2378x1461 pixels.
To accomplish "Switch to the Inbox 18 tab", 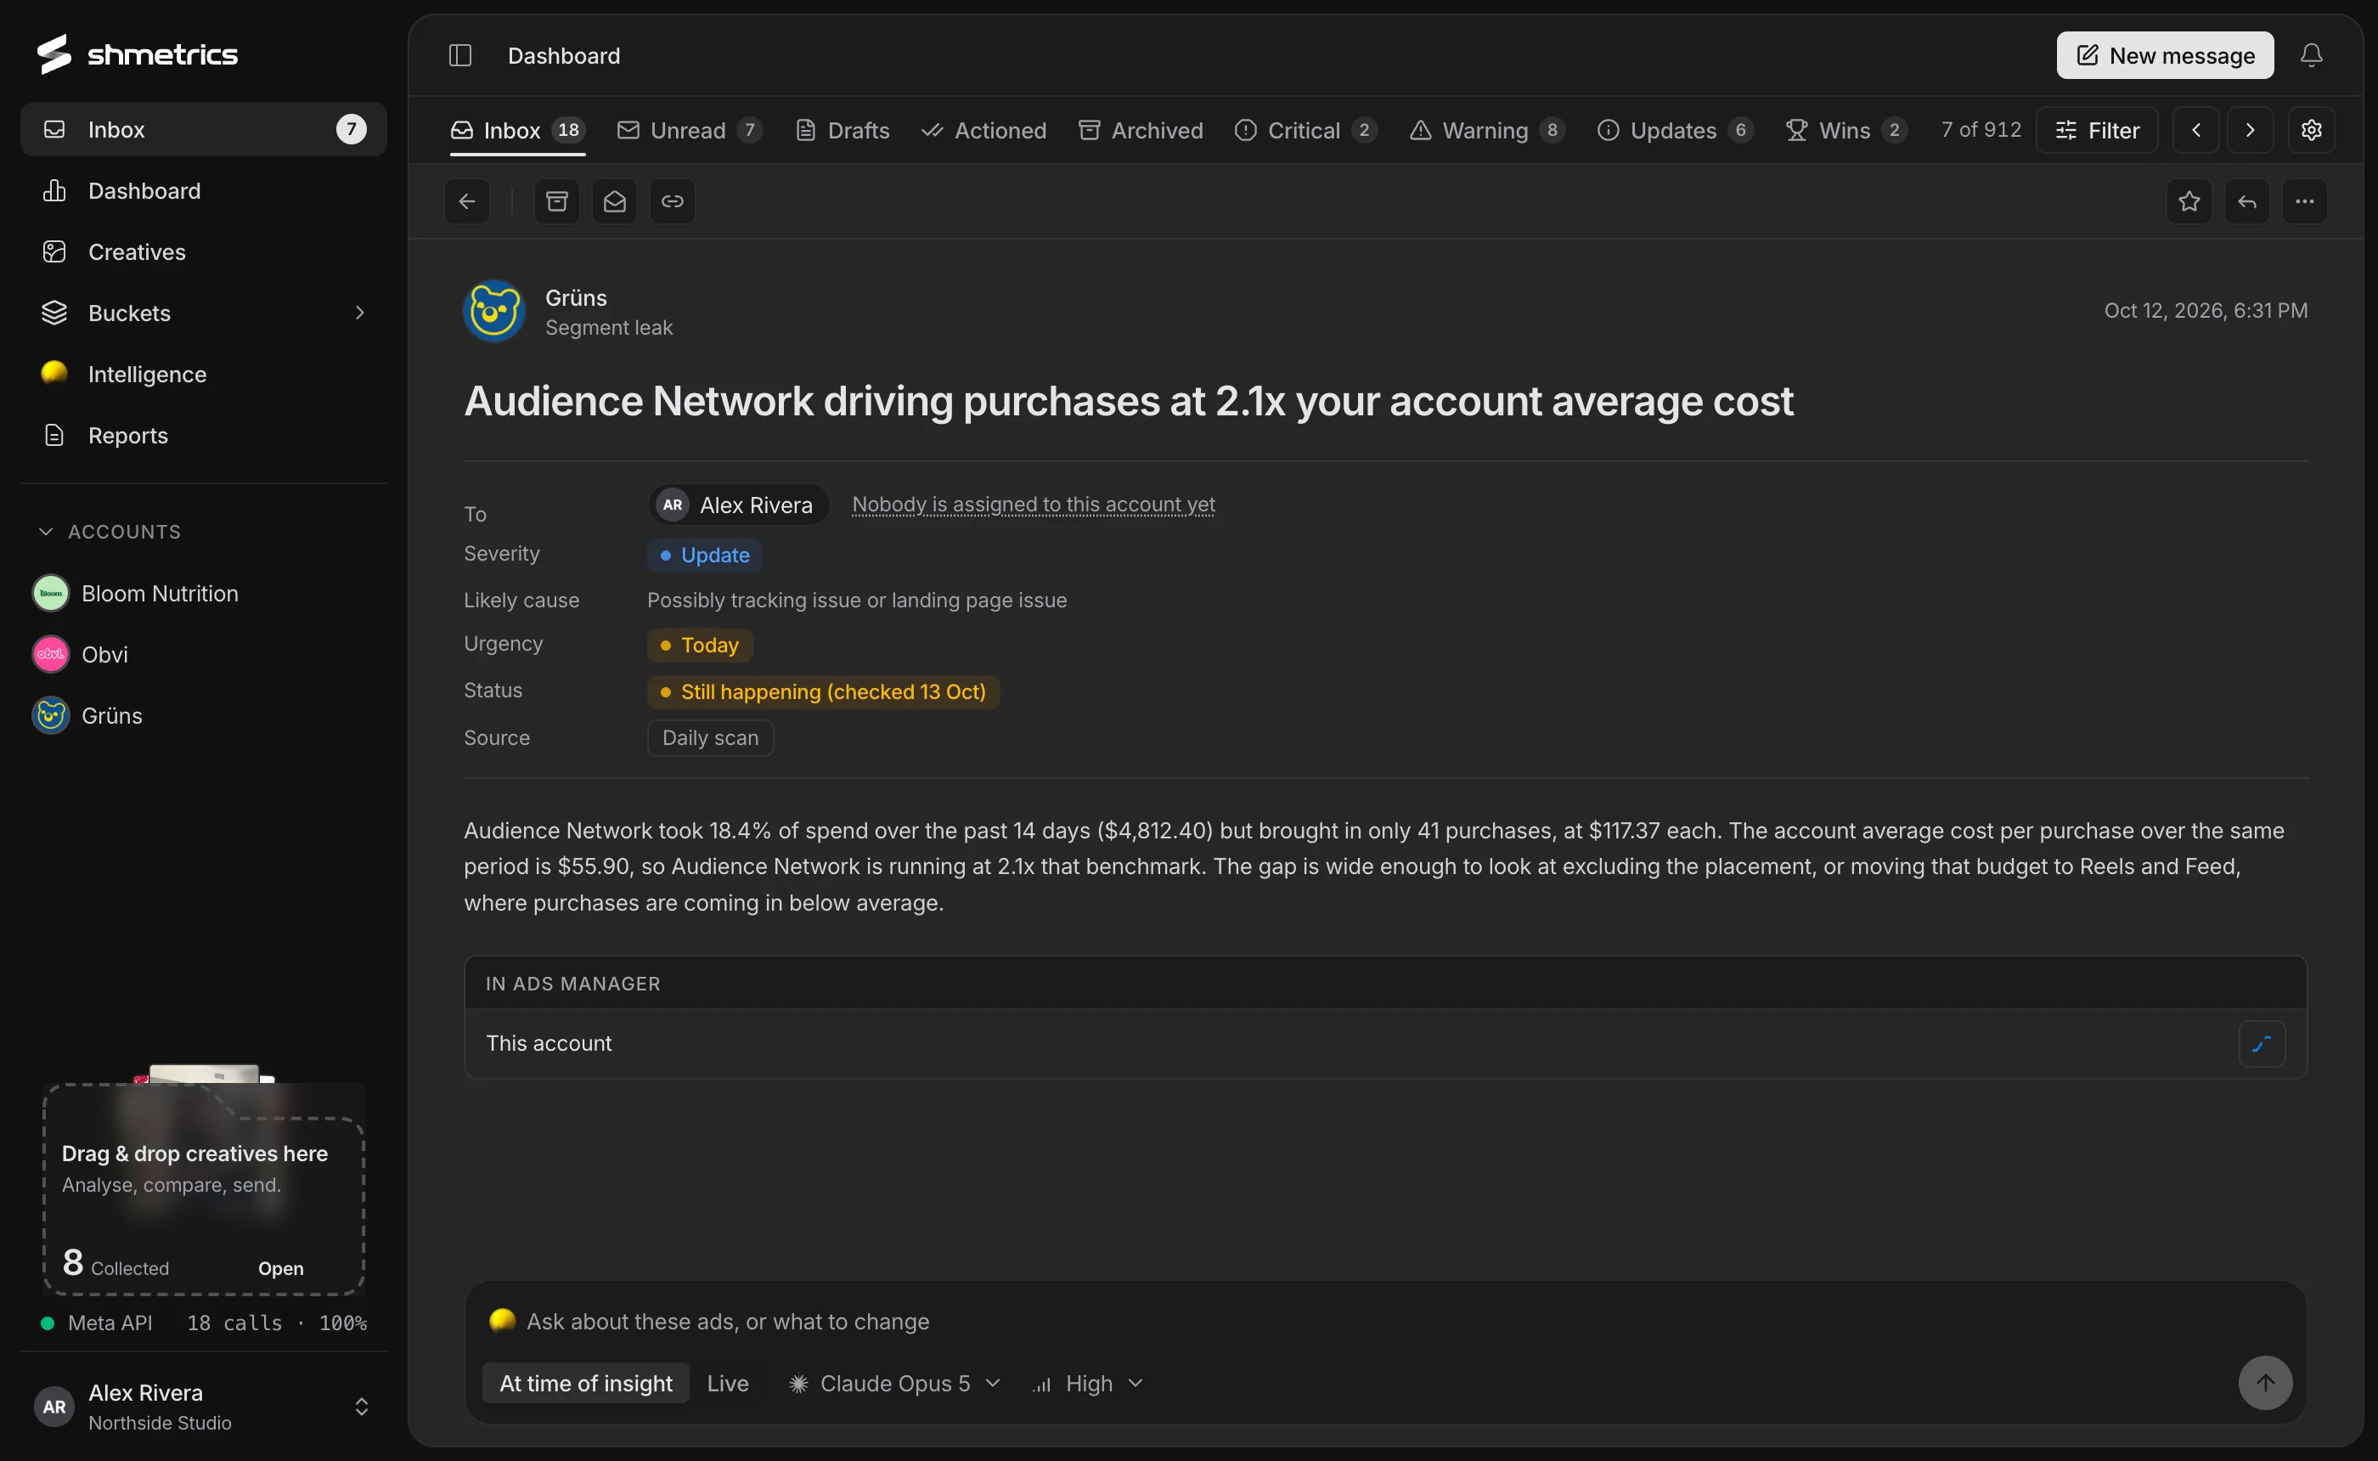I will tap(518, 129).
